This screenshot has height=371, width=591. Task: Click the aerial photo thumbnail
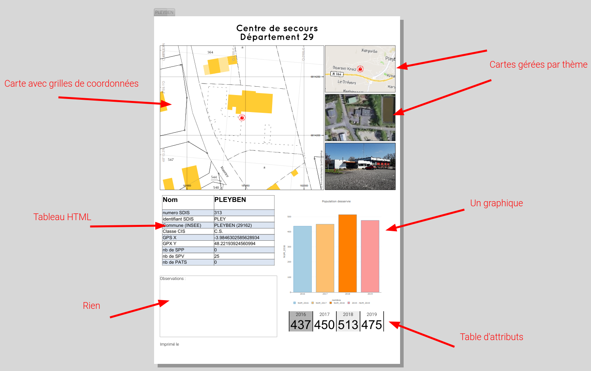click(x=360, y=118)
